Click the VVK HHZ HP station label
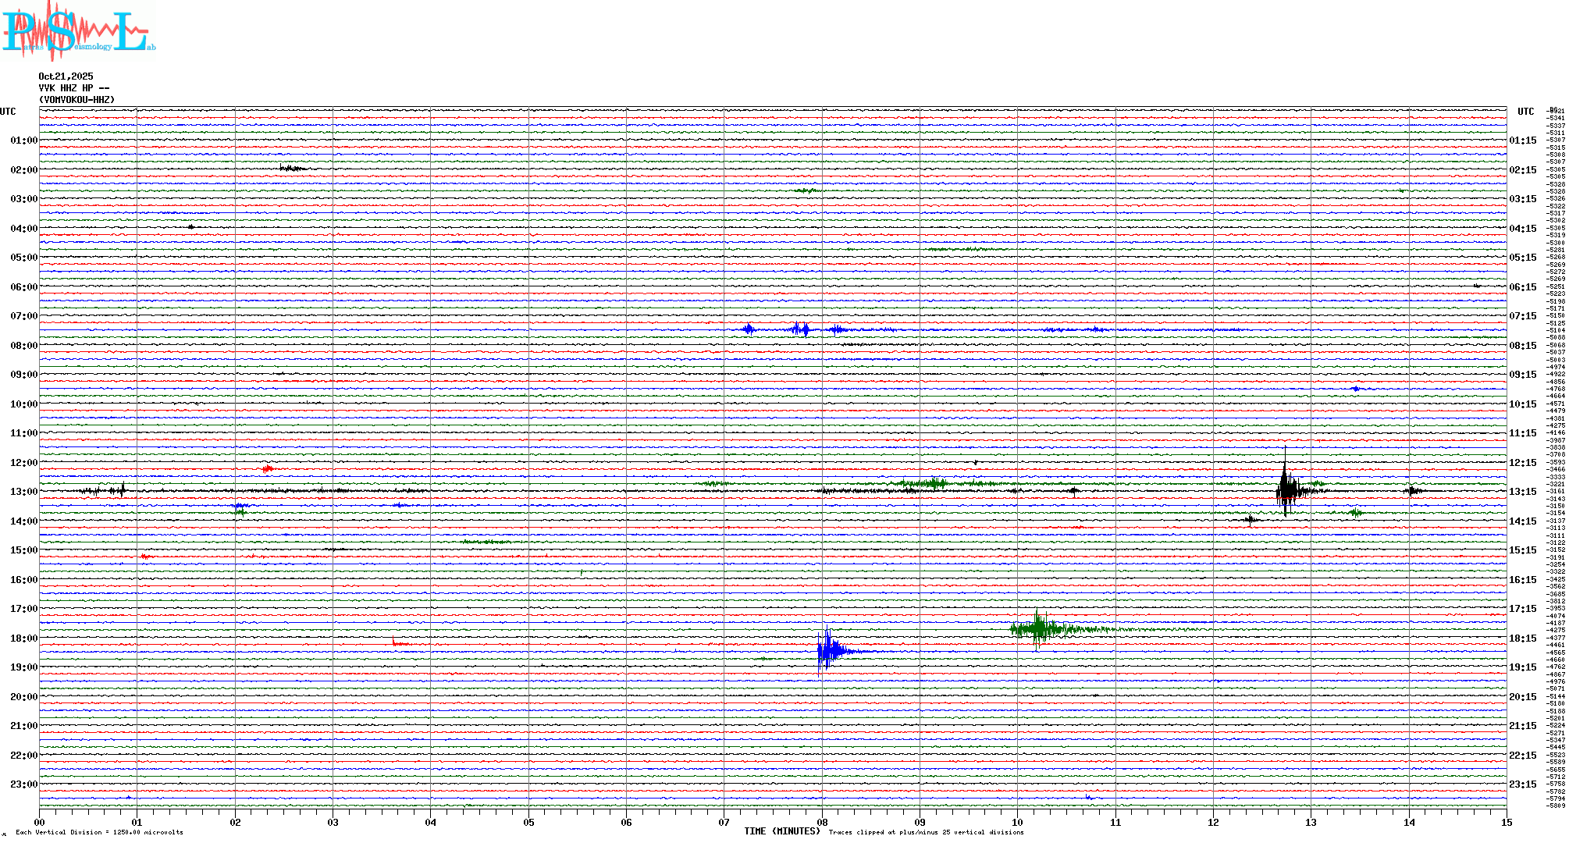This screenshot has height=843, width=1569. 73,88
